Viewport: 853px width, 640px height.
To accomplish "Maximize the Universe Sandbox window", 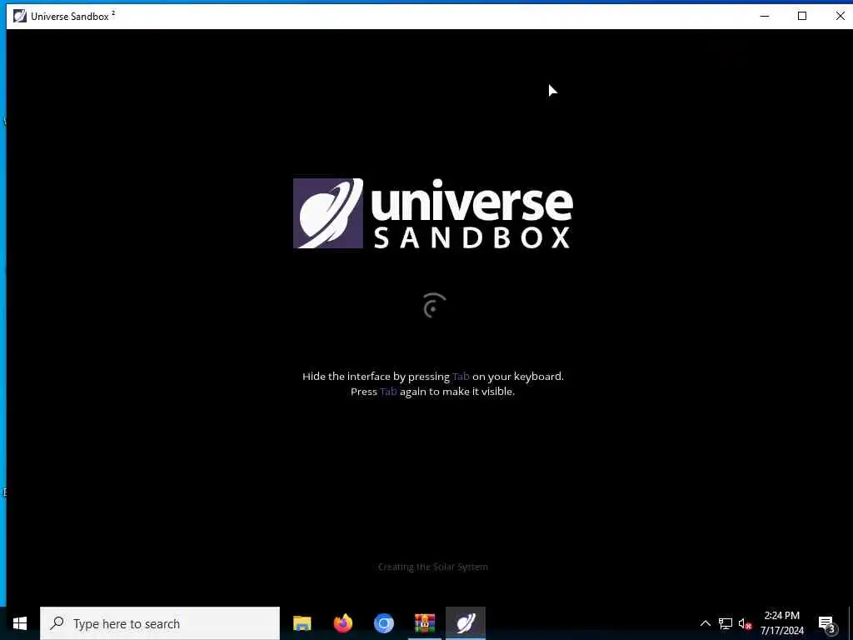I will pos(802,16).
